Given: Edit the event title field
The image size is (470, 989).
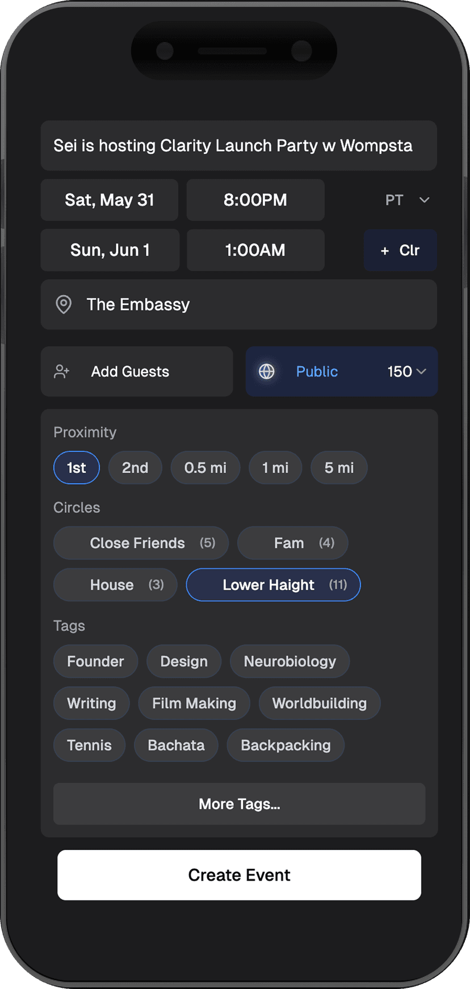Looking at the screenshot, I should (238, 146).
